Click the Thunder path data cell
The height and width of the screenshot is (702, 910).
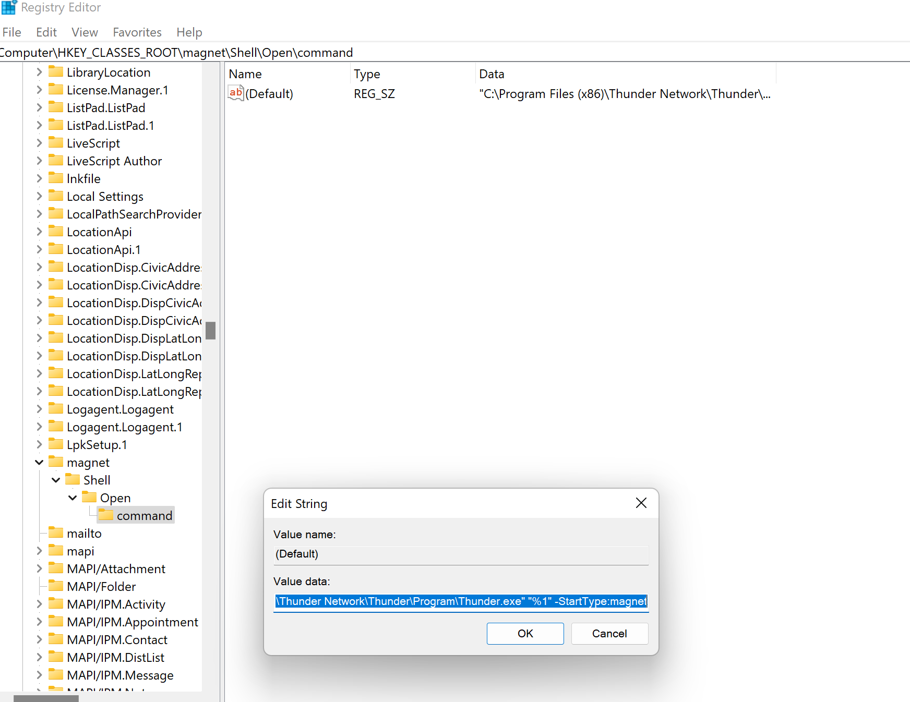coord(625,94)
